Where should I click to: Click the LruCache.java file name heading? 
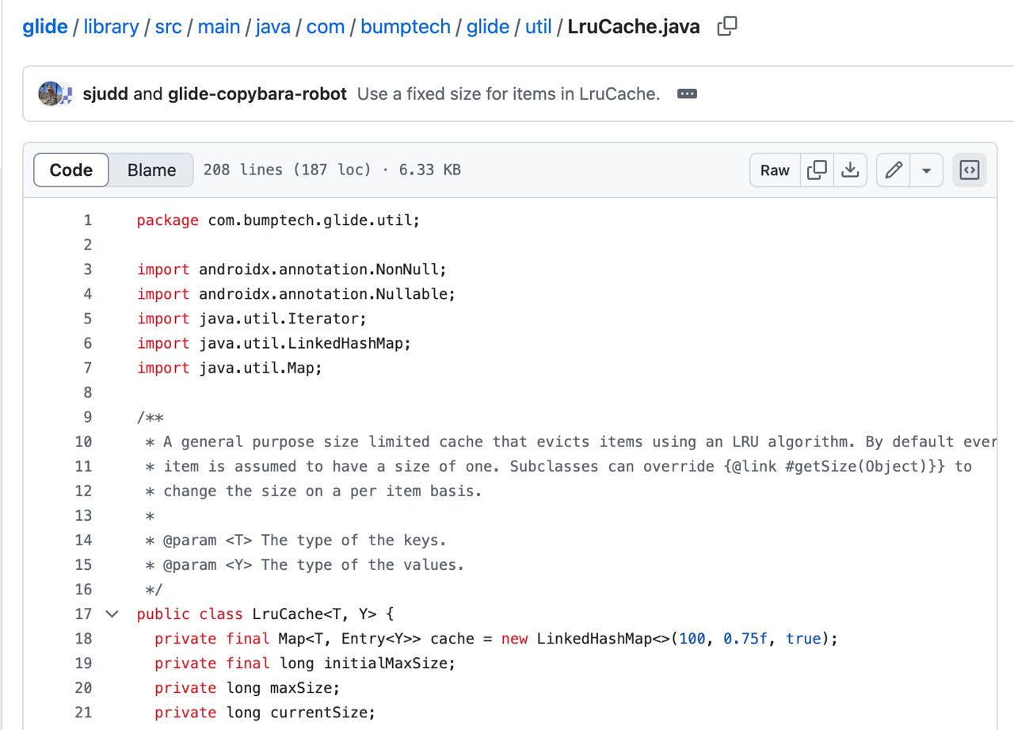tap(634, 27)
